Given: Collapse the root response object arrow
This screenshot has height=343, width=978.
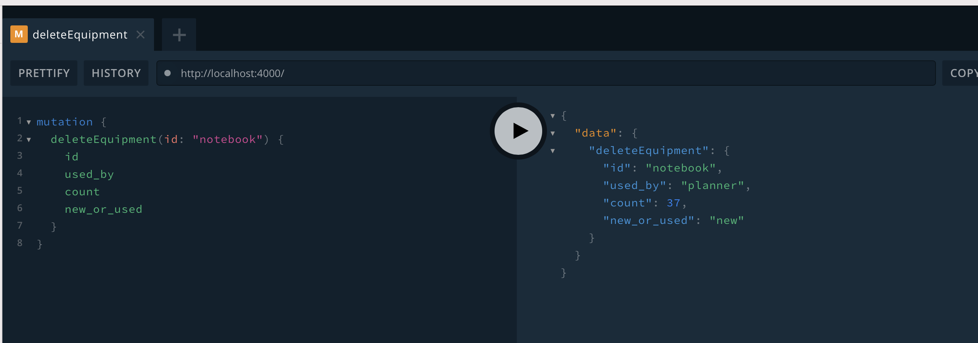Looking at the screenshot, I should 553,116.
